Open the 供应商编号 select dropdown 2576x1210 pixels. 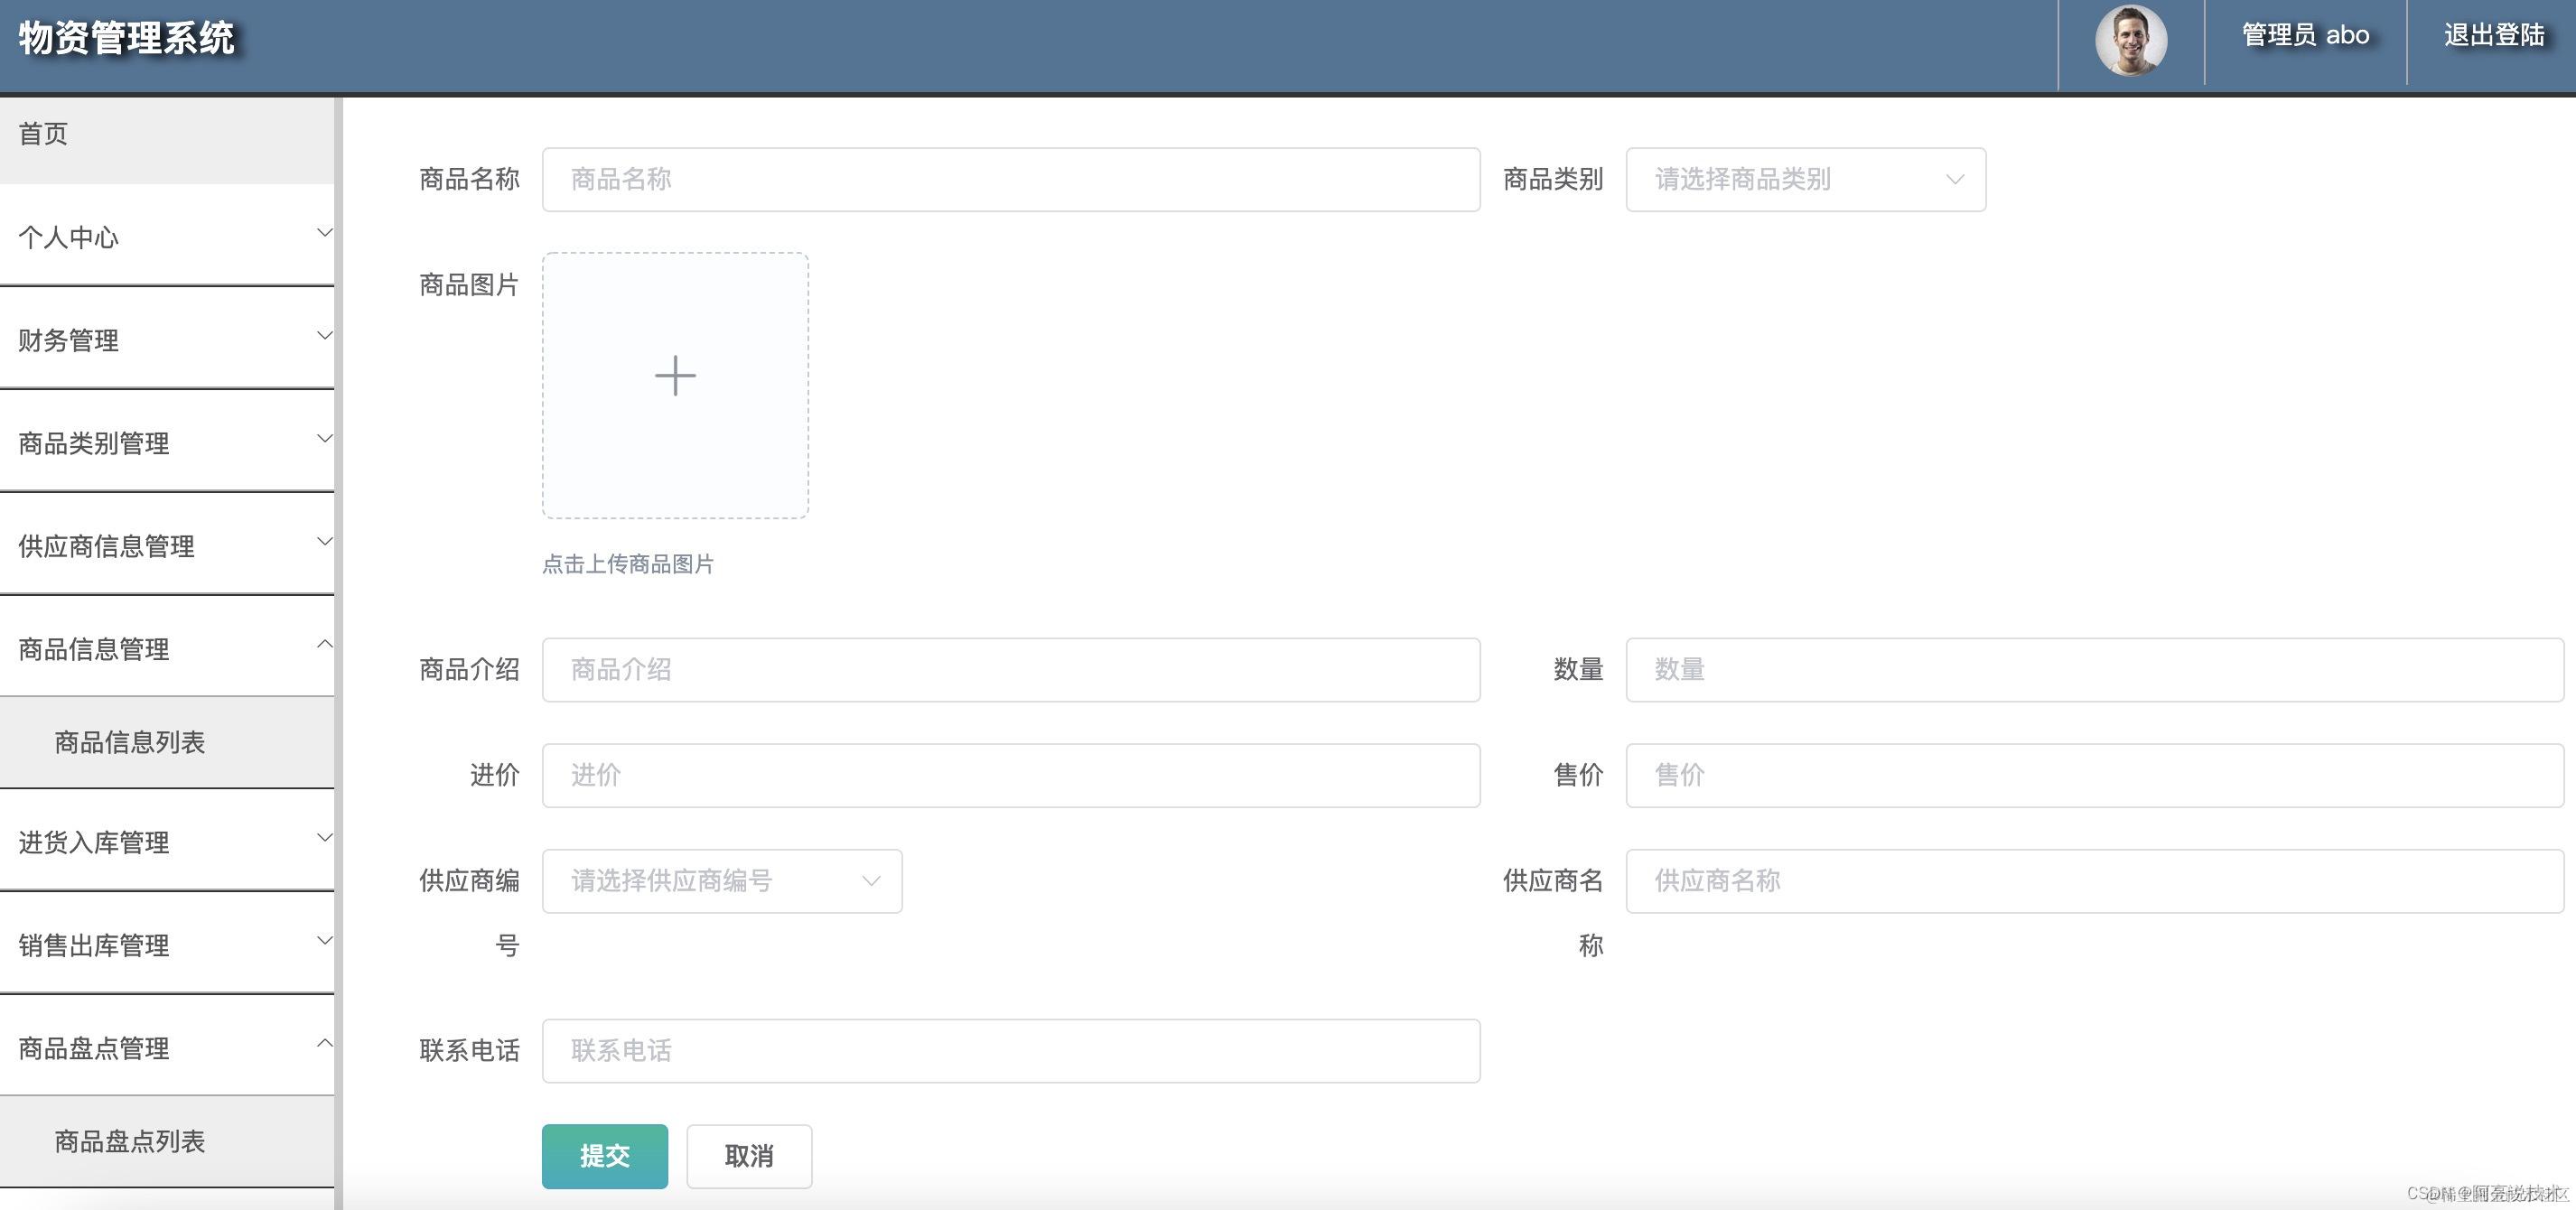(721, 881)
